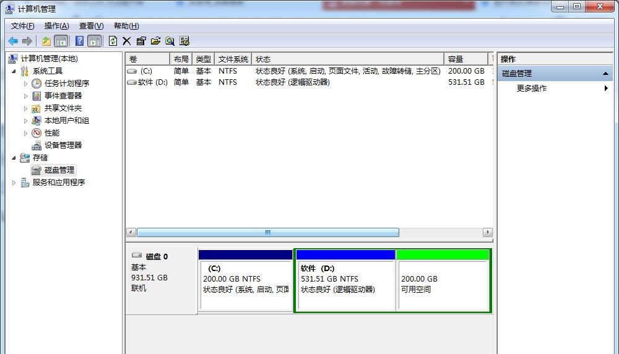This screenshot has width=619, height=354.
Task: Expand the 共享文件夹 node arrow
Action: 25,108
